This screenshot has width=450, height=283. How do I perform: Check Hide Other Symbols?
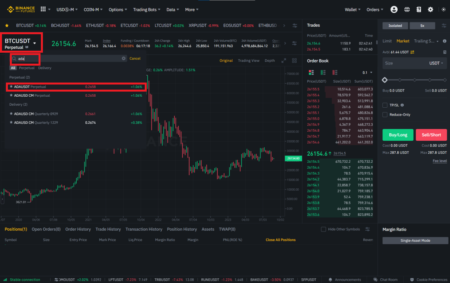pyautogui.click(x=323, y=229)
